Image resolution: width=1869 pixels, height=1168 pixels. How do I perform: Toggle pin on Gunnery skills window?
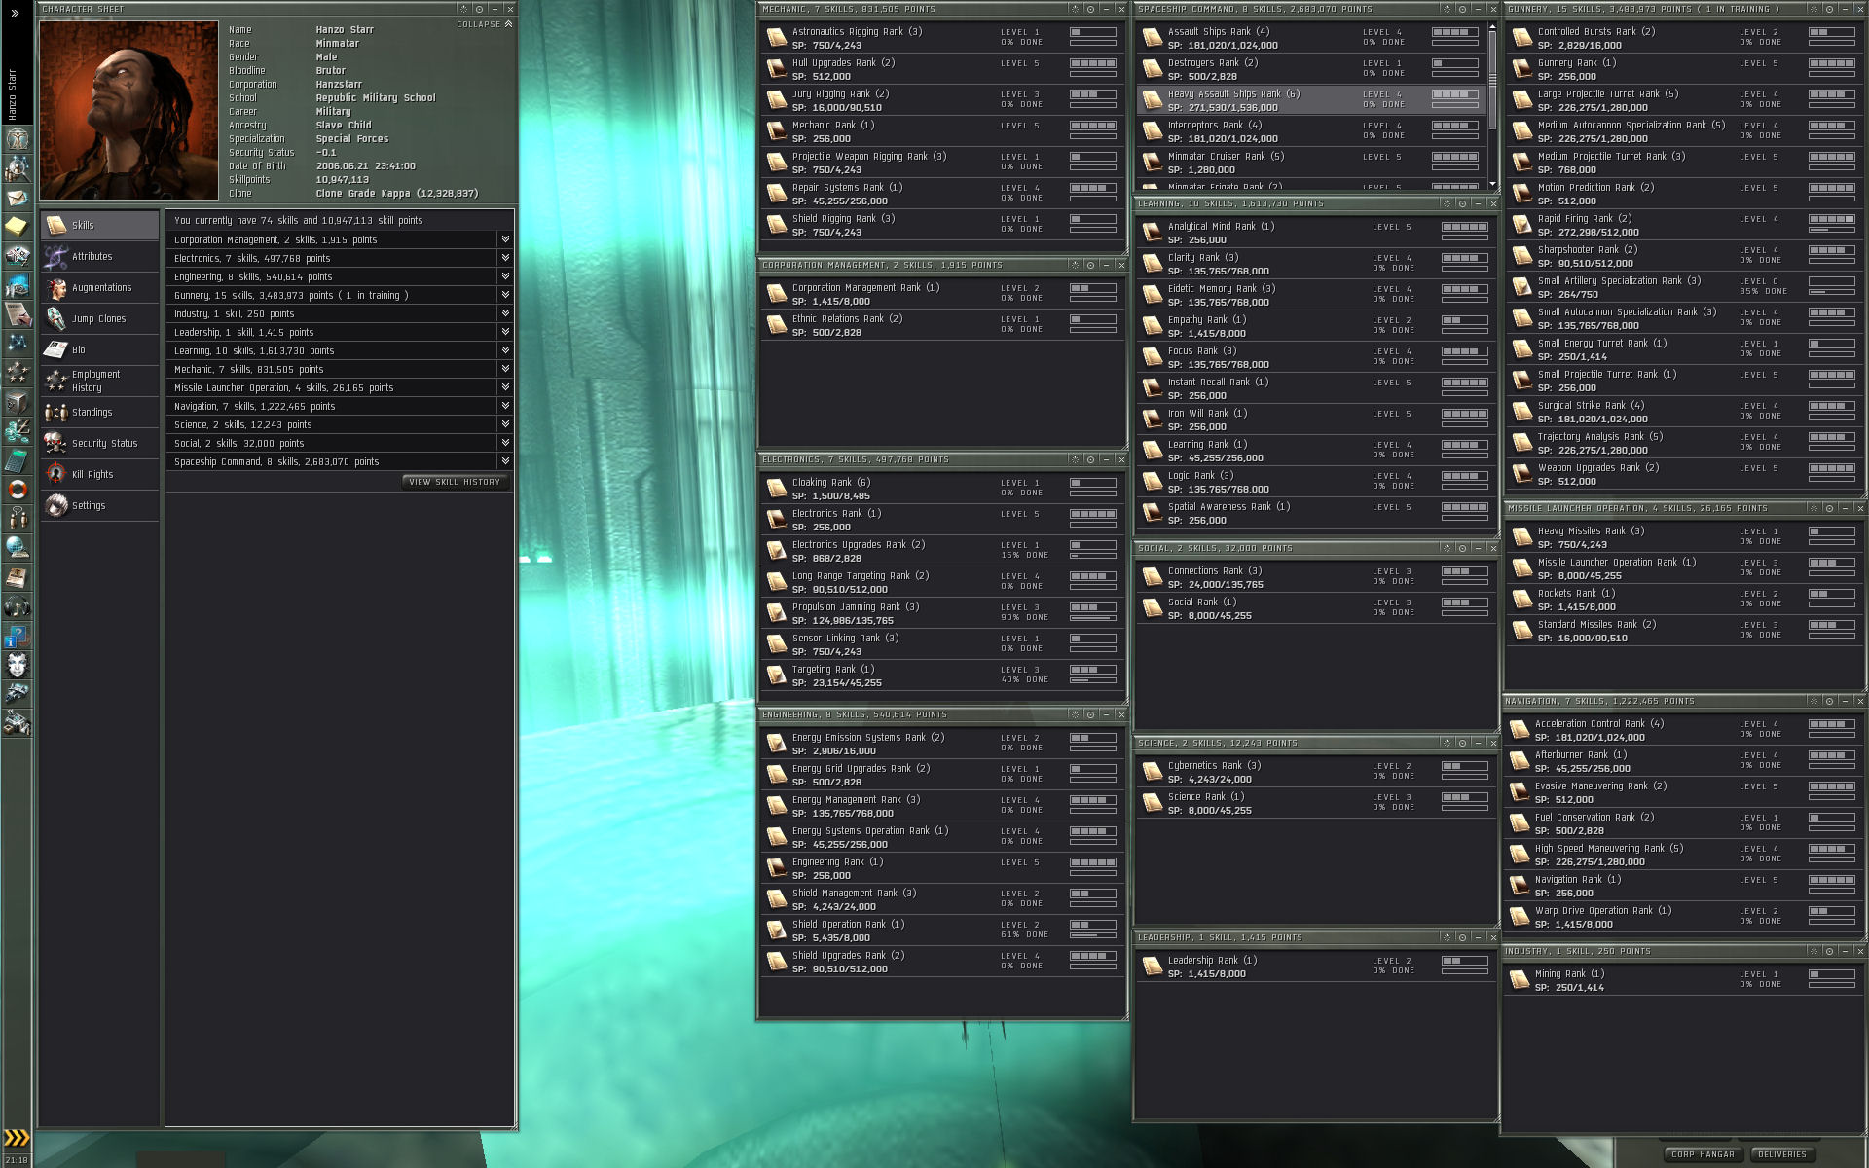coord(1829,9)
